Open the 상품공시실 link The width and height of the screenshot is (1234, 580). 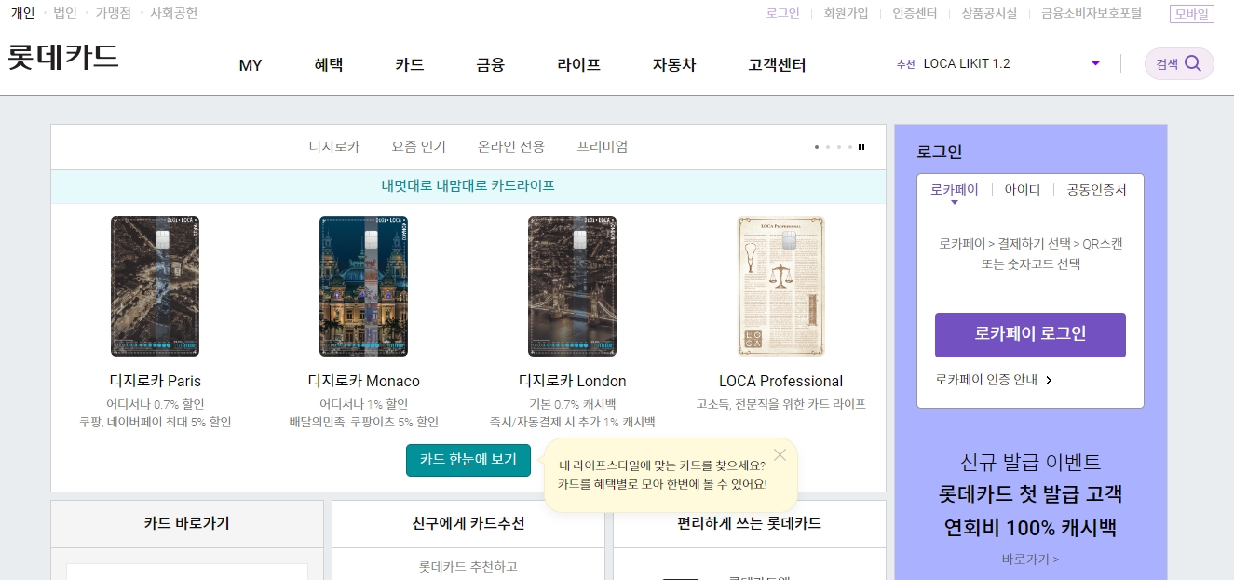coord(989,13)
